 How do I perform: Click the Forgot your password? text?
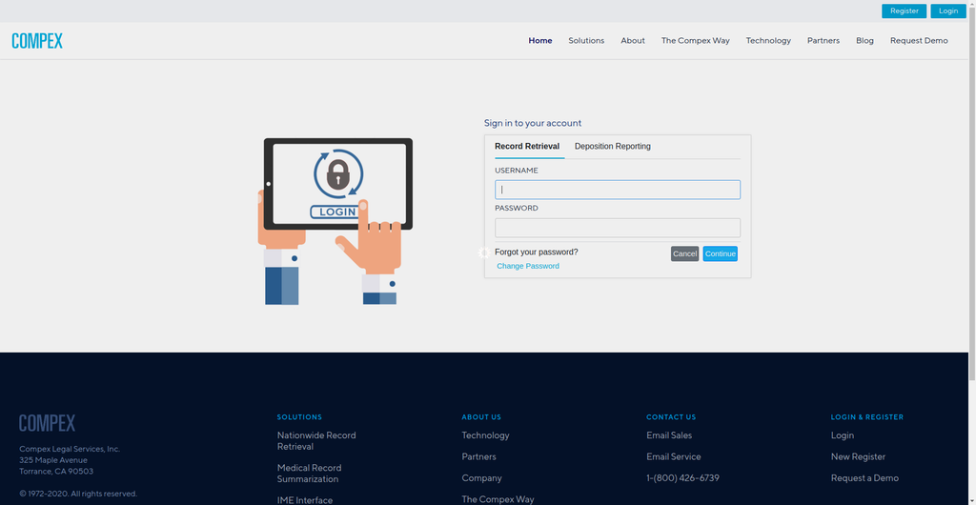[536, 252]
